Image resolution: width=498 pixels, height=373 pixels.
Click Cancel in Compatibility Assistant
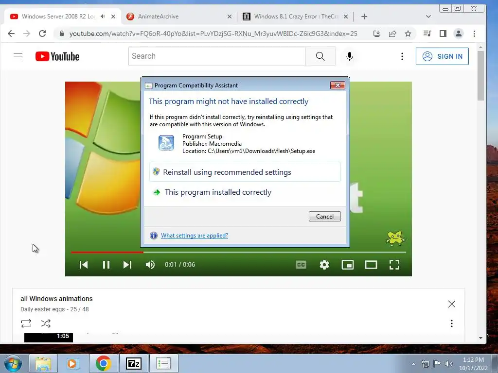[x=324, y=216]
